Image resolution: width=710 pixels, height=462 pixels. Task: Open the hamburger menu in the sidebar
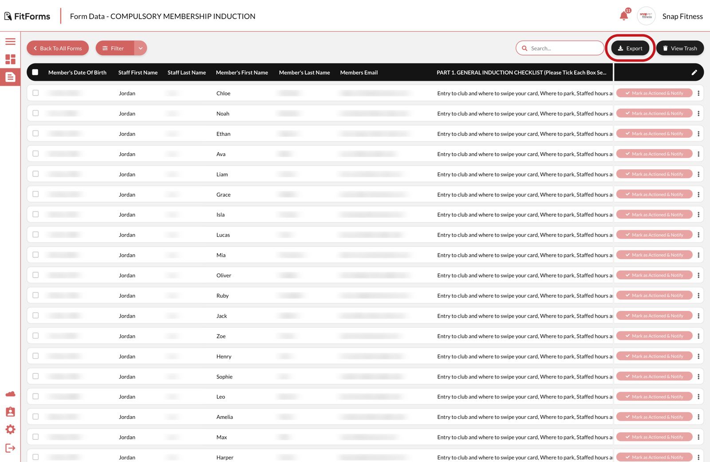pyautogui.click(x=10, y=41)
